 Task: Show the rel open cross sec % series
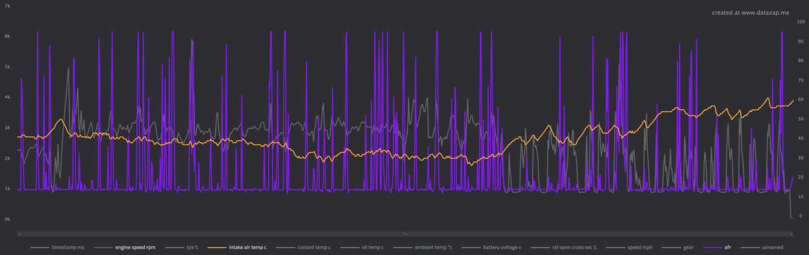pyautogui.click(x=563, y=247)
